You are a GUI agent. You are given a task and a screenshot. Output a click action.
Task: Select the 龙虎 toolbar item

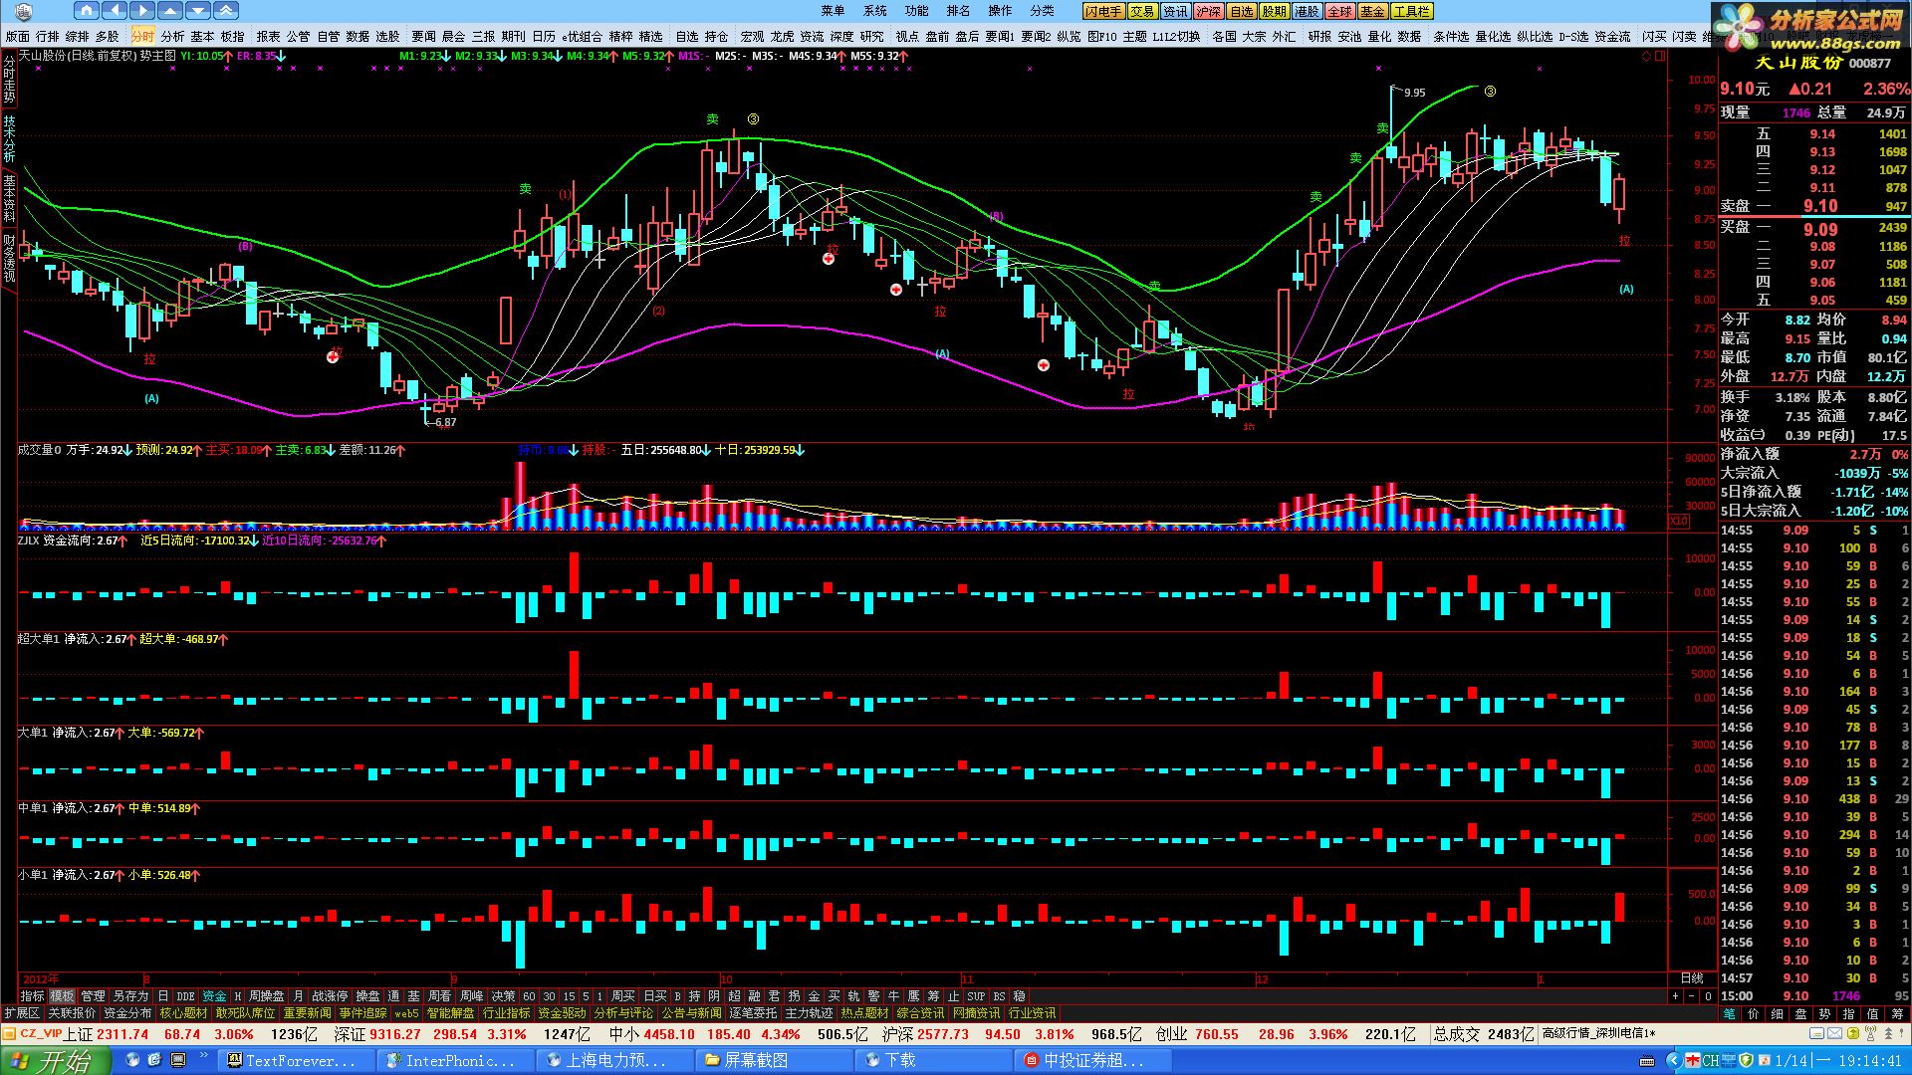(782, 37)
